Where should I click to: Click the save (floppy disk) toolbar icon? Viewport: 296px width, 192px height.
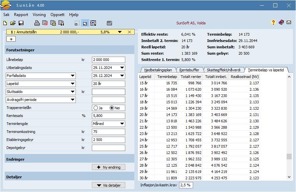coord(21,23)
